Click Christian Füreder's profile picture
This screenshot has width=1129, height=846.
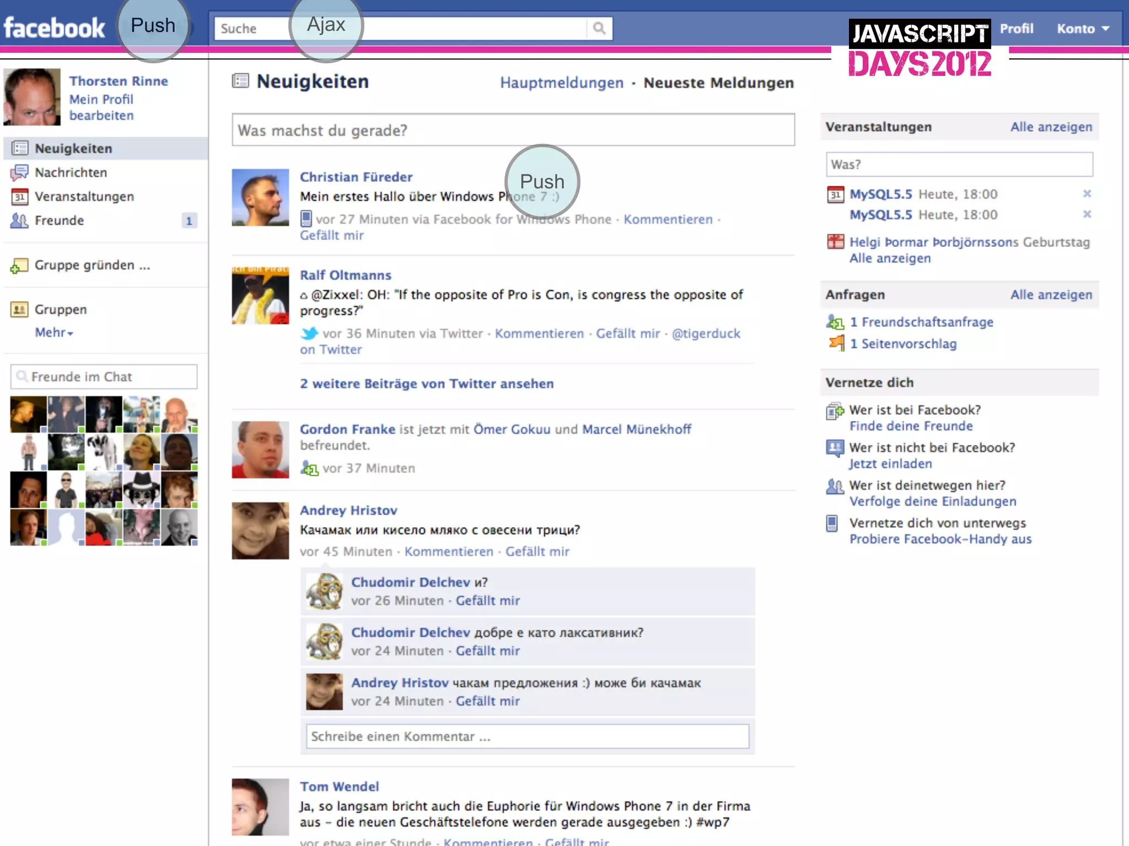[x=260, y=197]
